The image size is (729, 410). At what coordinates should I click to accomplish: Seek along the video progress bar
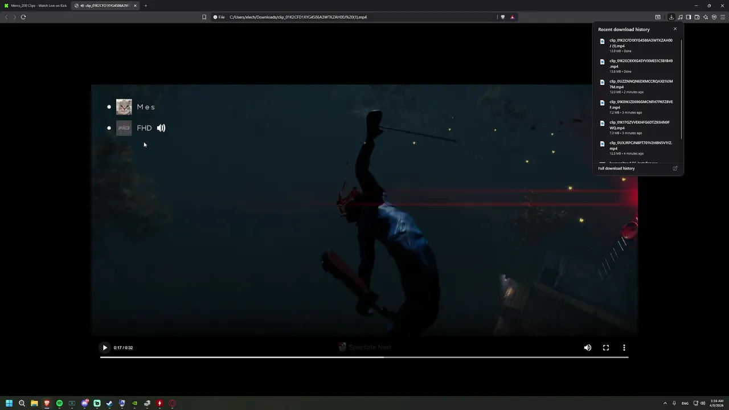tap(364, 357)
